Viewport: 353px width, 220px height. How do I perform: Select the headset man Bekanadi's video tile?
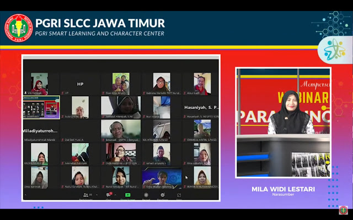click(x=121, y=130)
